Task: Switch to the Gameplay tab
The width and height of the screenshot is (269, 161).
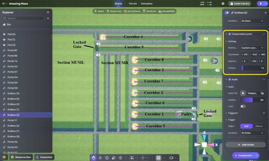Action: 147,4
